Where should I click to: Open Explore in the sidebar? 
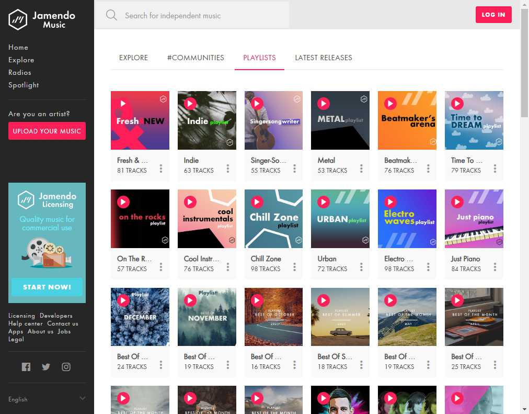pos(21,60)
